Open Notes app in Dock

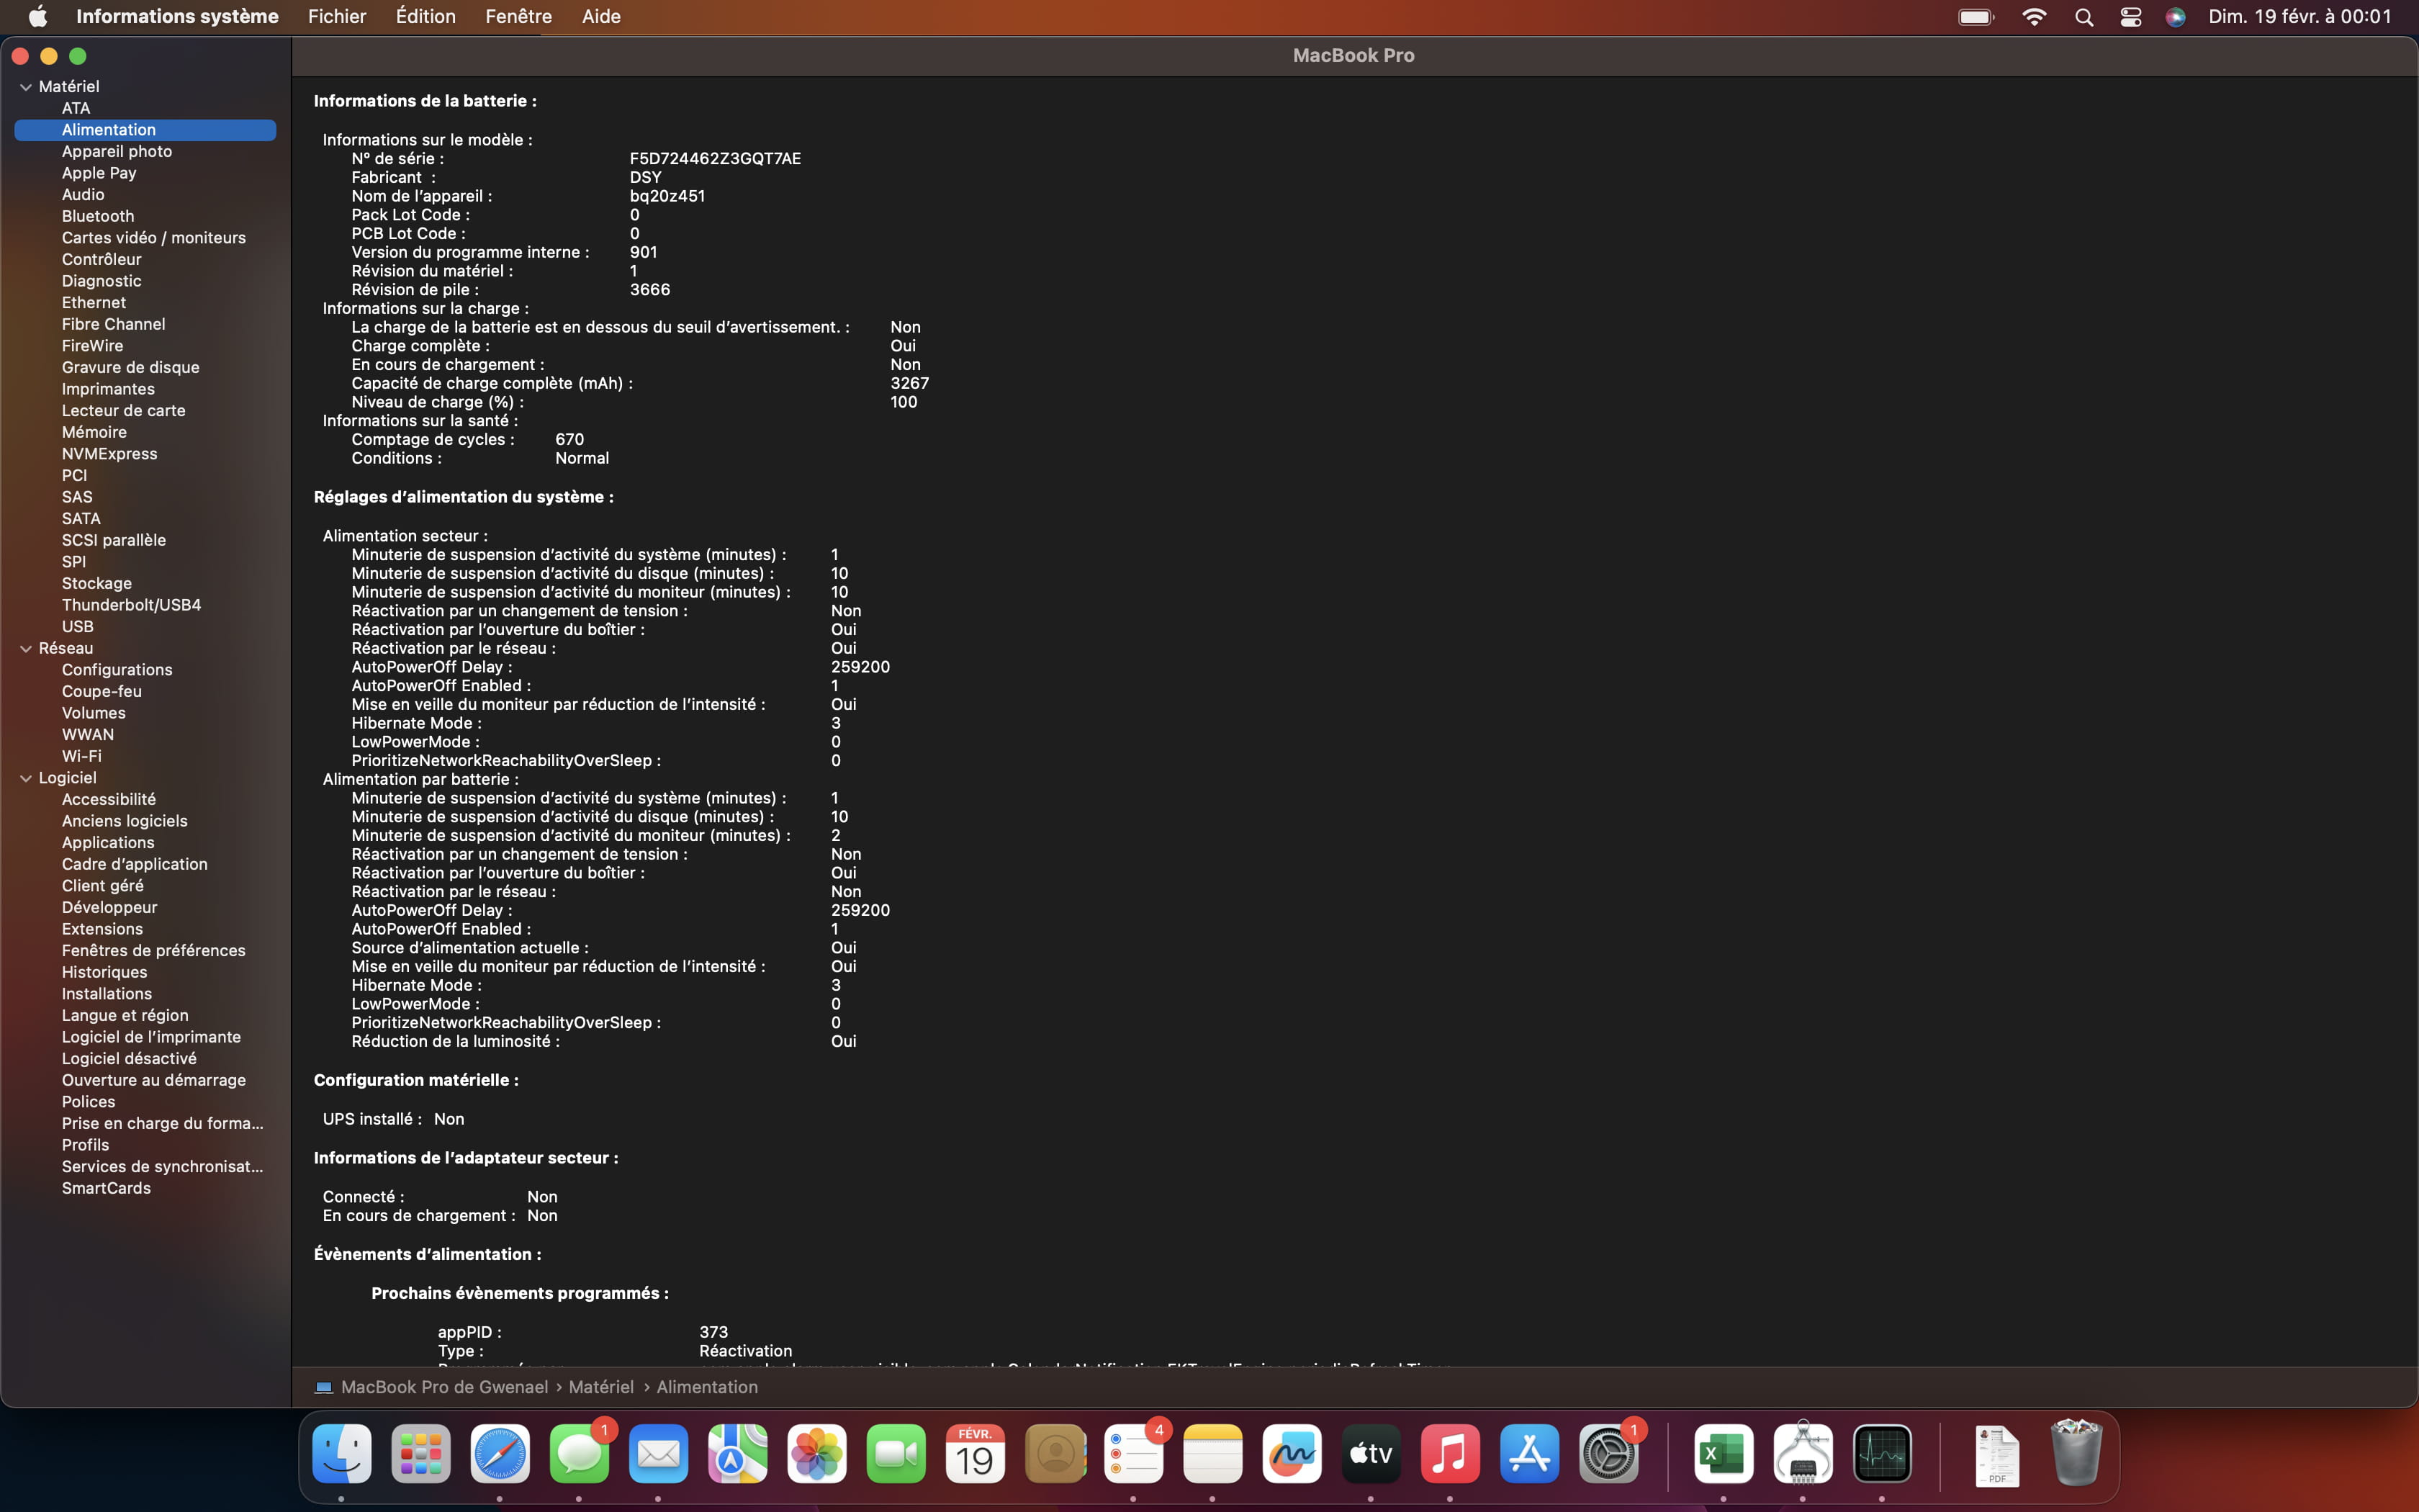1212,1453
